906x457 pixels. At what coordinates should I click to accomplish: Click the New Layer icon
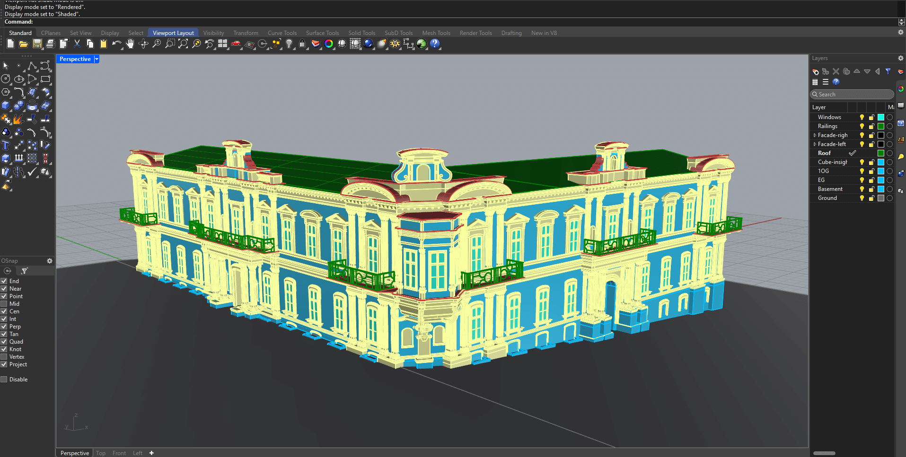click(x=815, y=71)
